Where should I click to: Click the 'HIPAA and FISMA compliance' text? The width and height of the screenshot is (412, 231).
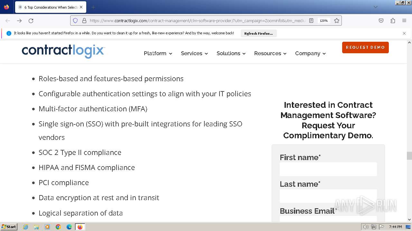(x=87, y=167)
